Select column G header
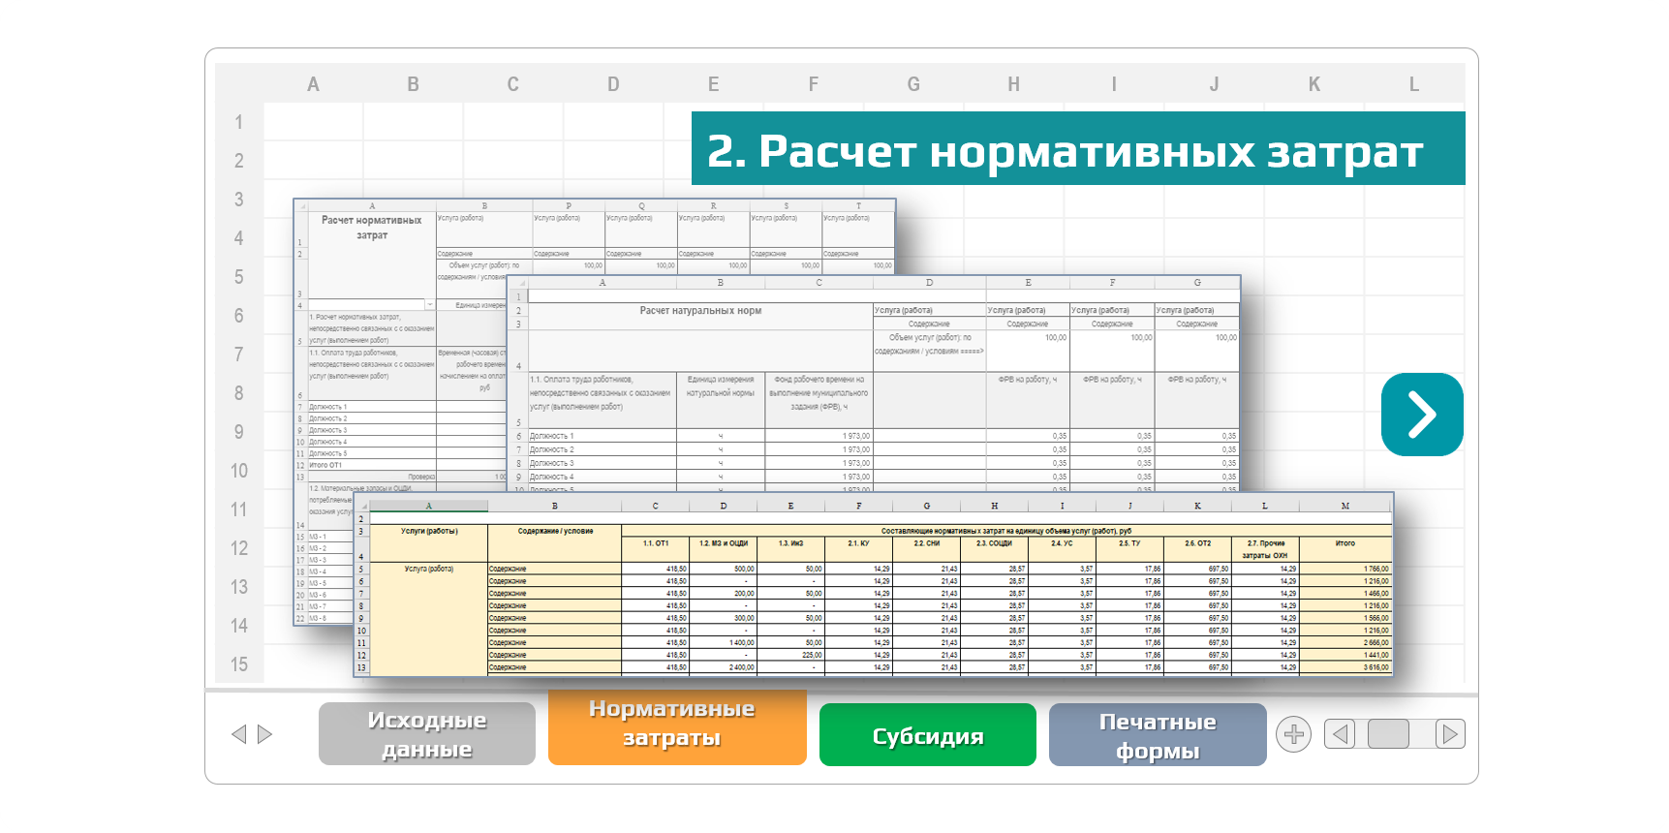 tap(913, 84)
